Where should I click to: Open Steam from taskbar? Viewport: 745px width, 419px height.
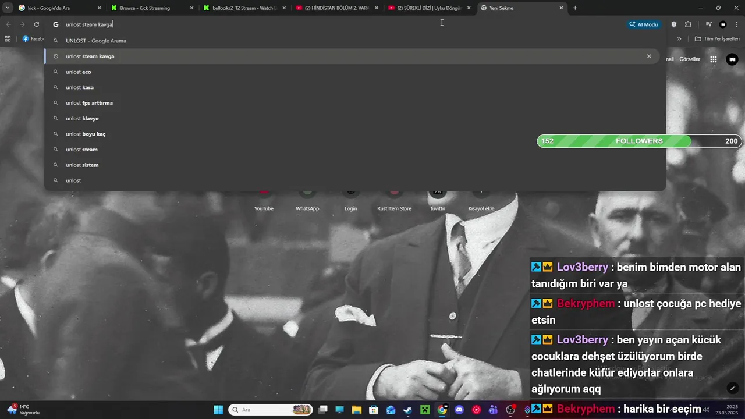click(408, 410)
